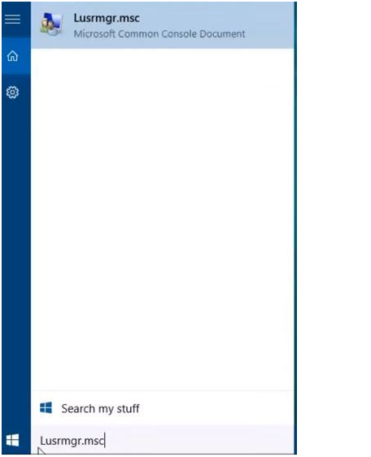Click the Windows logo beside Search my stuff
The image size is (371, 457).
click(x=46, y=407)
